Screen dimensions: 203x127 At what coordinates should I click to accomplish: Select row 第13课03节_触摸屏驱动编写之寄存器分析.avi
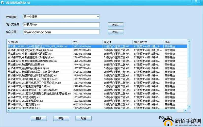click(x=97, y=72)
